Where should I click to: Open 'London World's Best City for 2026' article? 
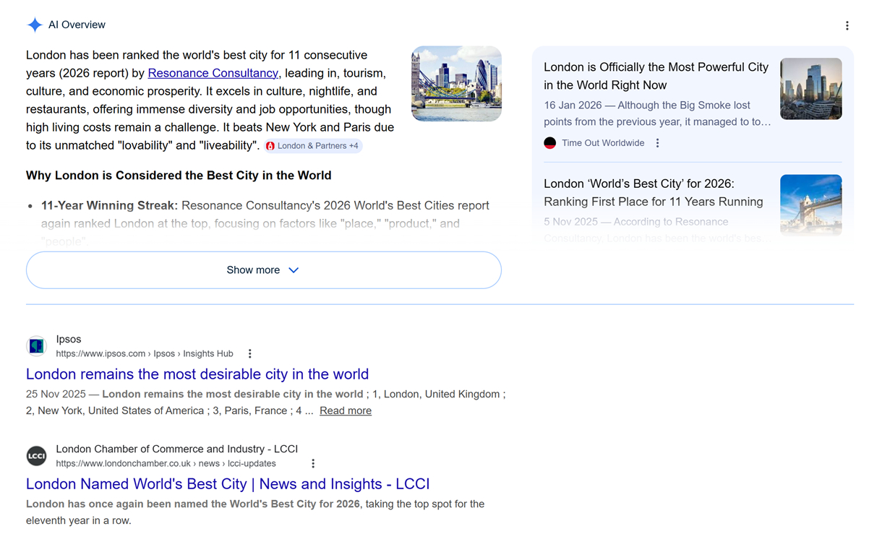653,192
